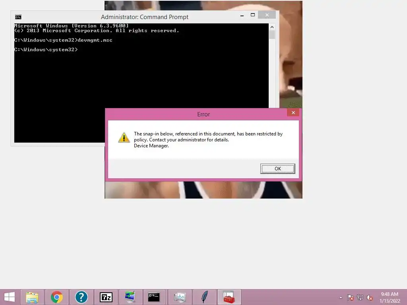
Task: Click the 'Error' dialog title
Action: click(x=203, y=114)
